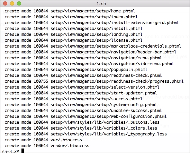Click the green zoom window button
The height and width of the screenshot is (153, 190).
19,3
